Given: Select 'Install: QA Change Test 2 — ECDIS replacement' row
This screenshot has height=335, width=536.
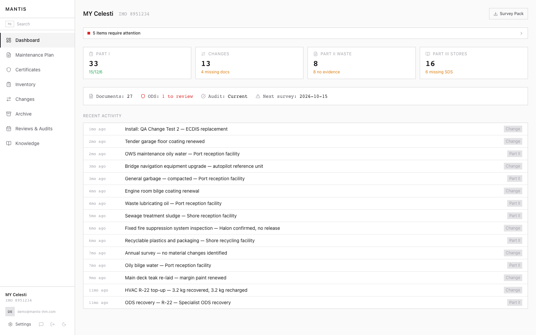Looking at the screenshot, I should 306,129.
